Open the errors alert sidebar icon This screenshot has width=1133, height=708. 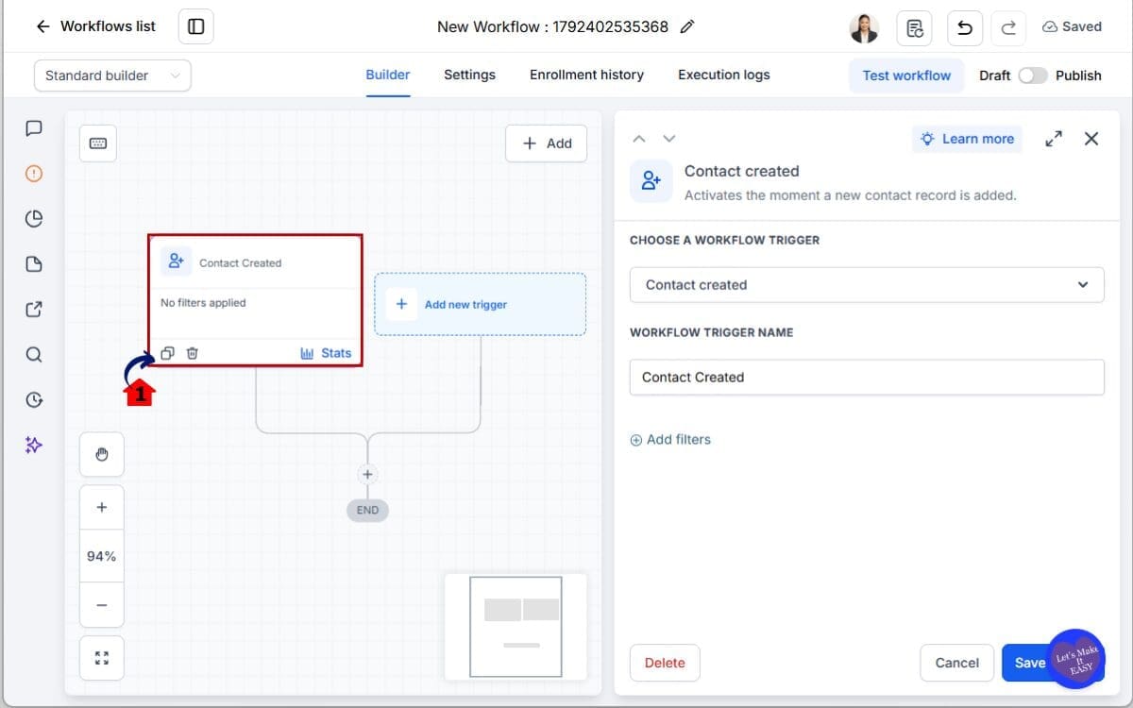click(34, 174)
